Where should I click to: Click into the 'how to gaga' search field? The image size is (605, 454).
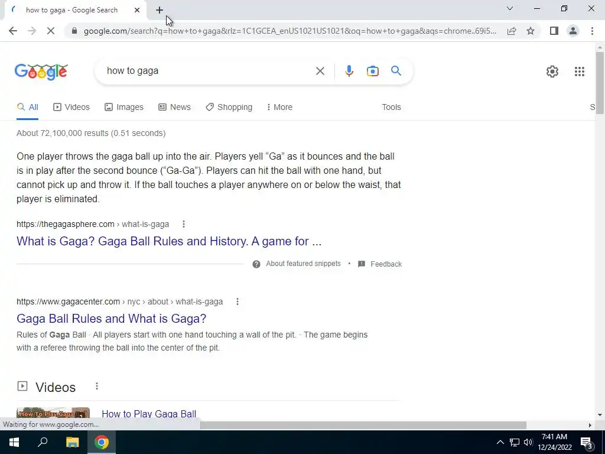click(209, 71)
